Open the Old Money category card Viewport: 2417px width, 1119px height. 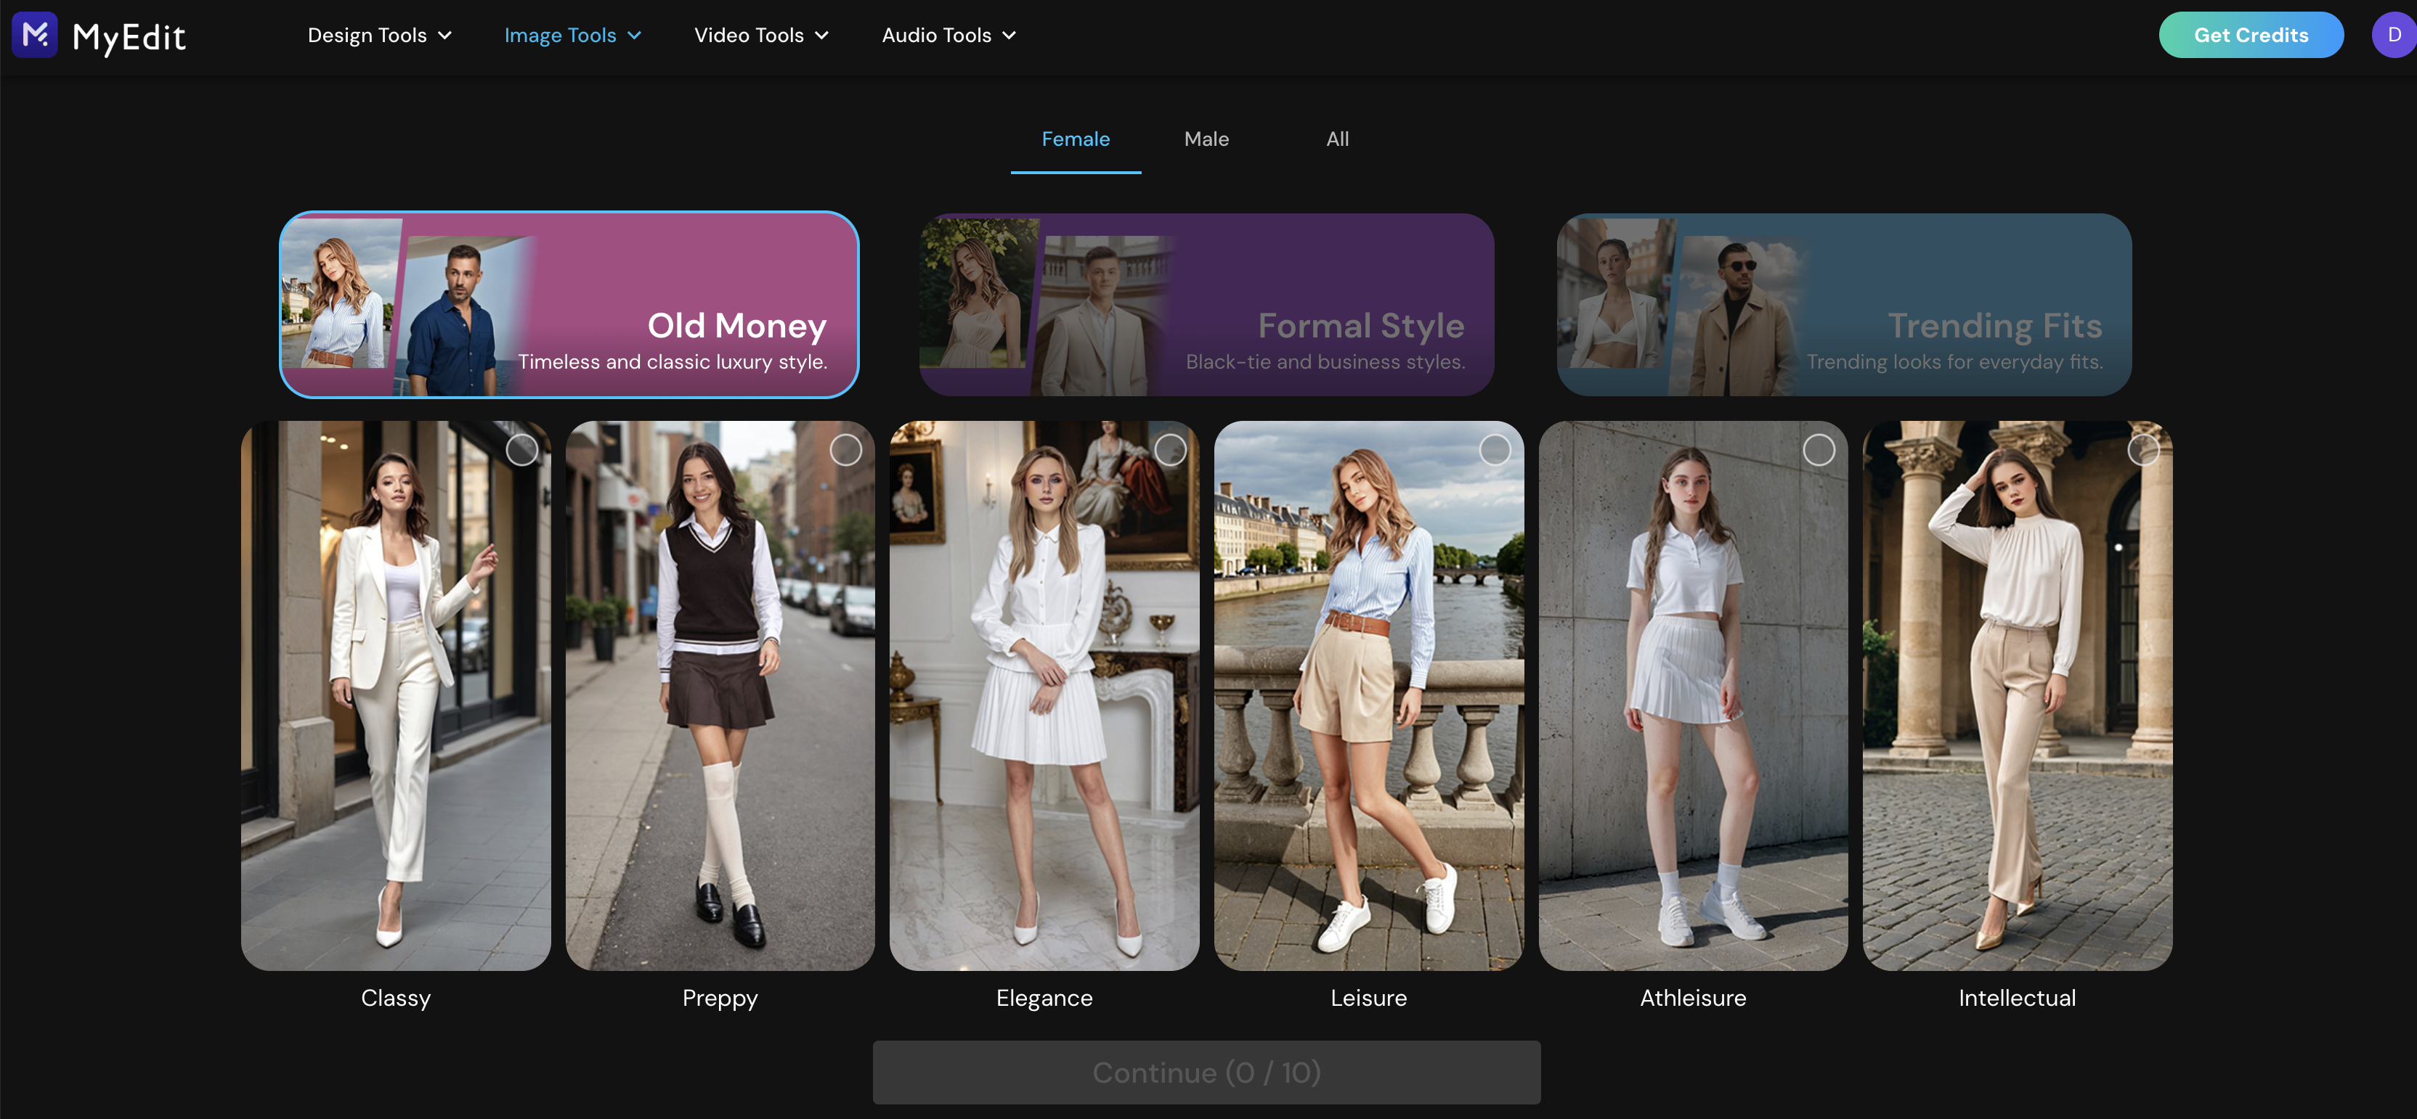click(x=569, y=305)
